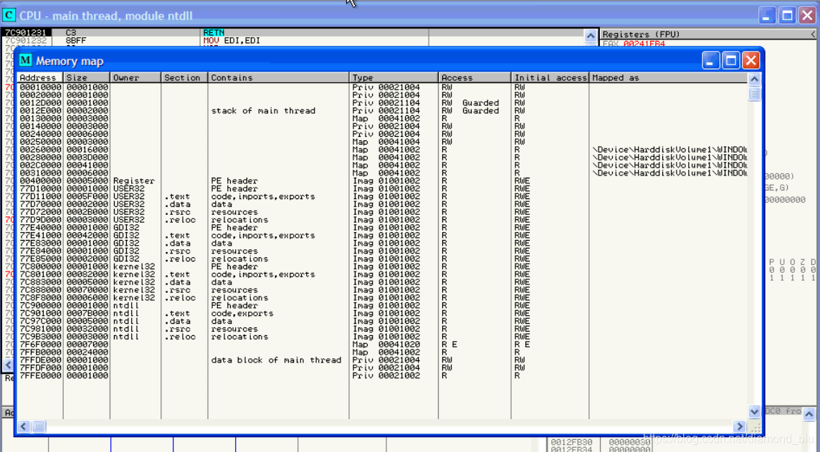
Task: Select address 7C981000 ntdll .rsrc row
Action: click(x=383, y=330)
